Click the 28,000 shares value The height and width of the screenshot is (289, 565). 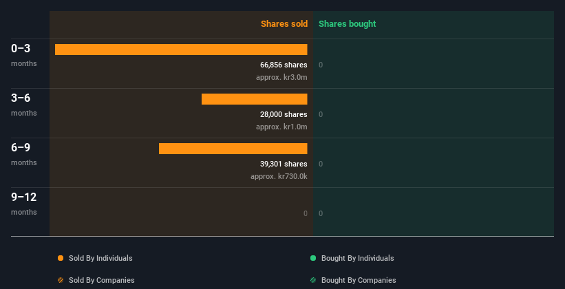pyautogui.click(x=284, y=114)
